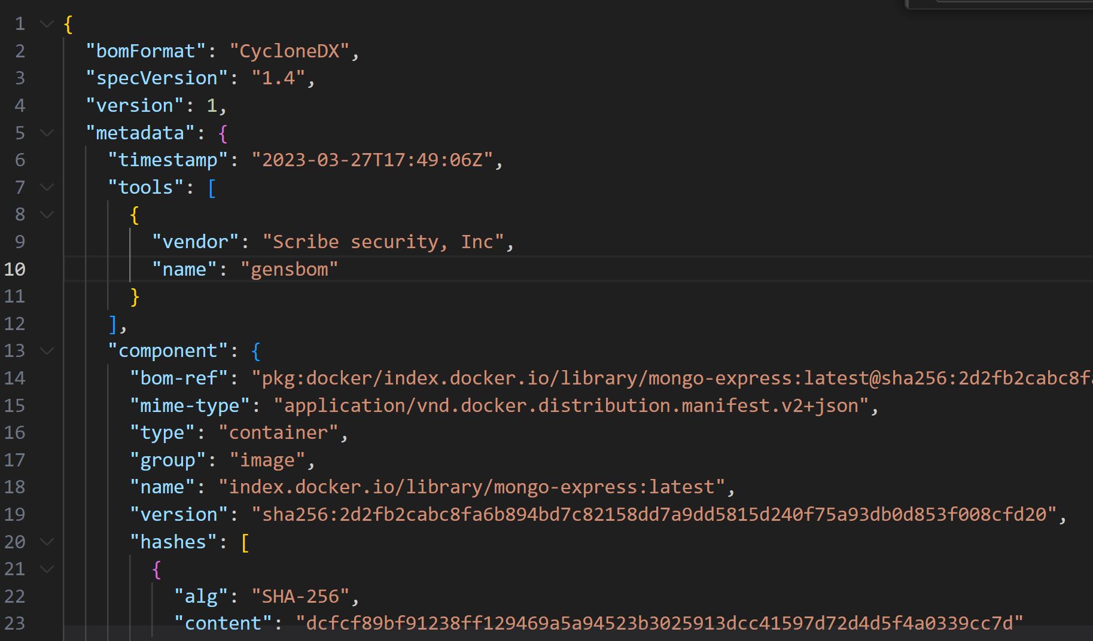Screen dimensions: 1093x641
Task: Click the closing brace on line 11
Action: [135, 297]
